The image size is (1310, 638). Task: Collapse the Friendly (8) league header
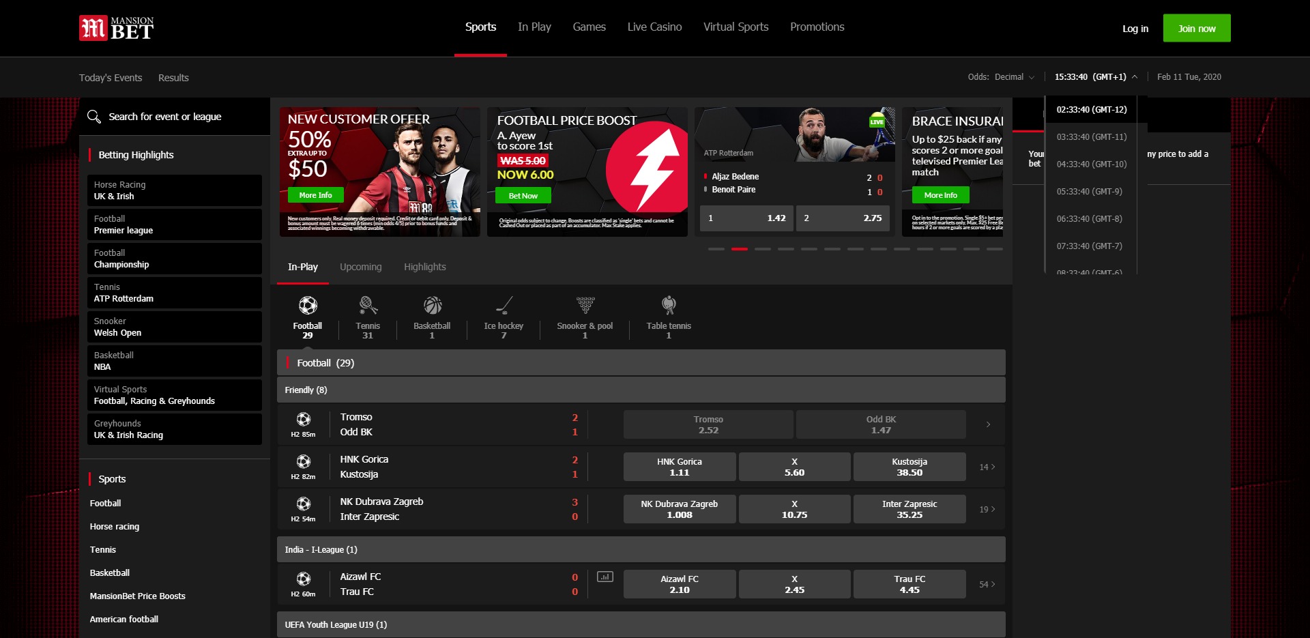pyautogui.click(x=641, y=390)
